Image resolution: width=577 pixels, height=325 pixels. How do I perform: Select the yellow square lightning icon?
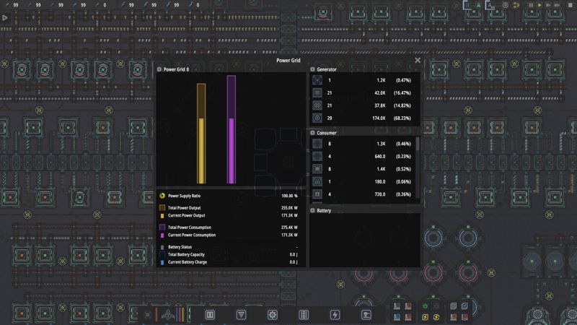tap(425, 317)
